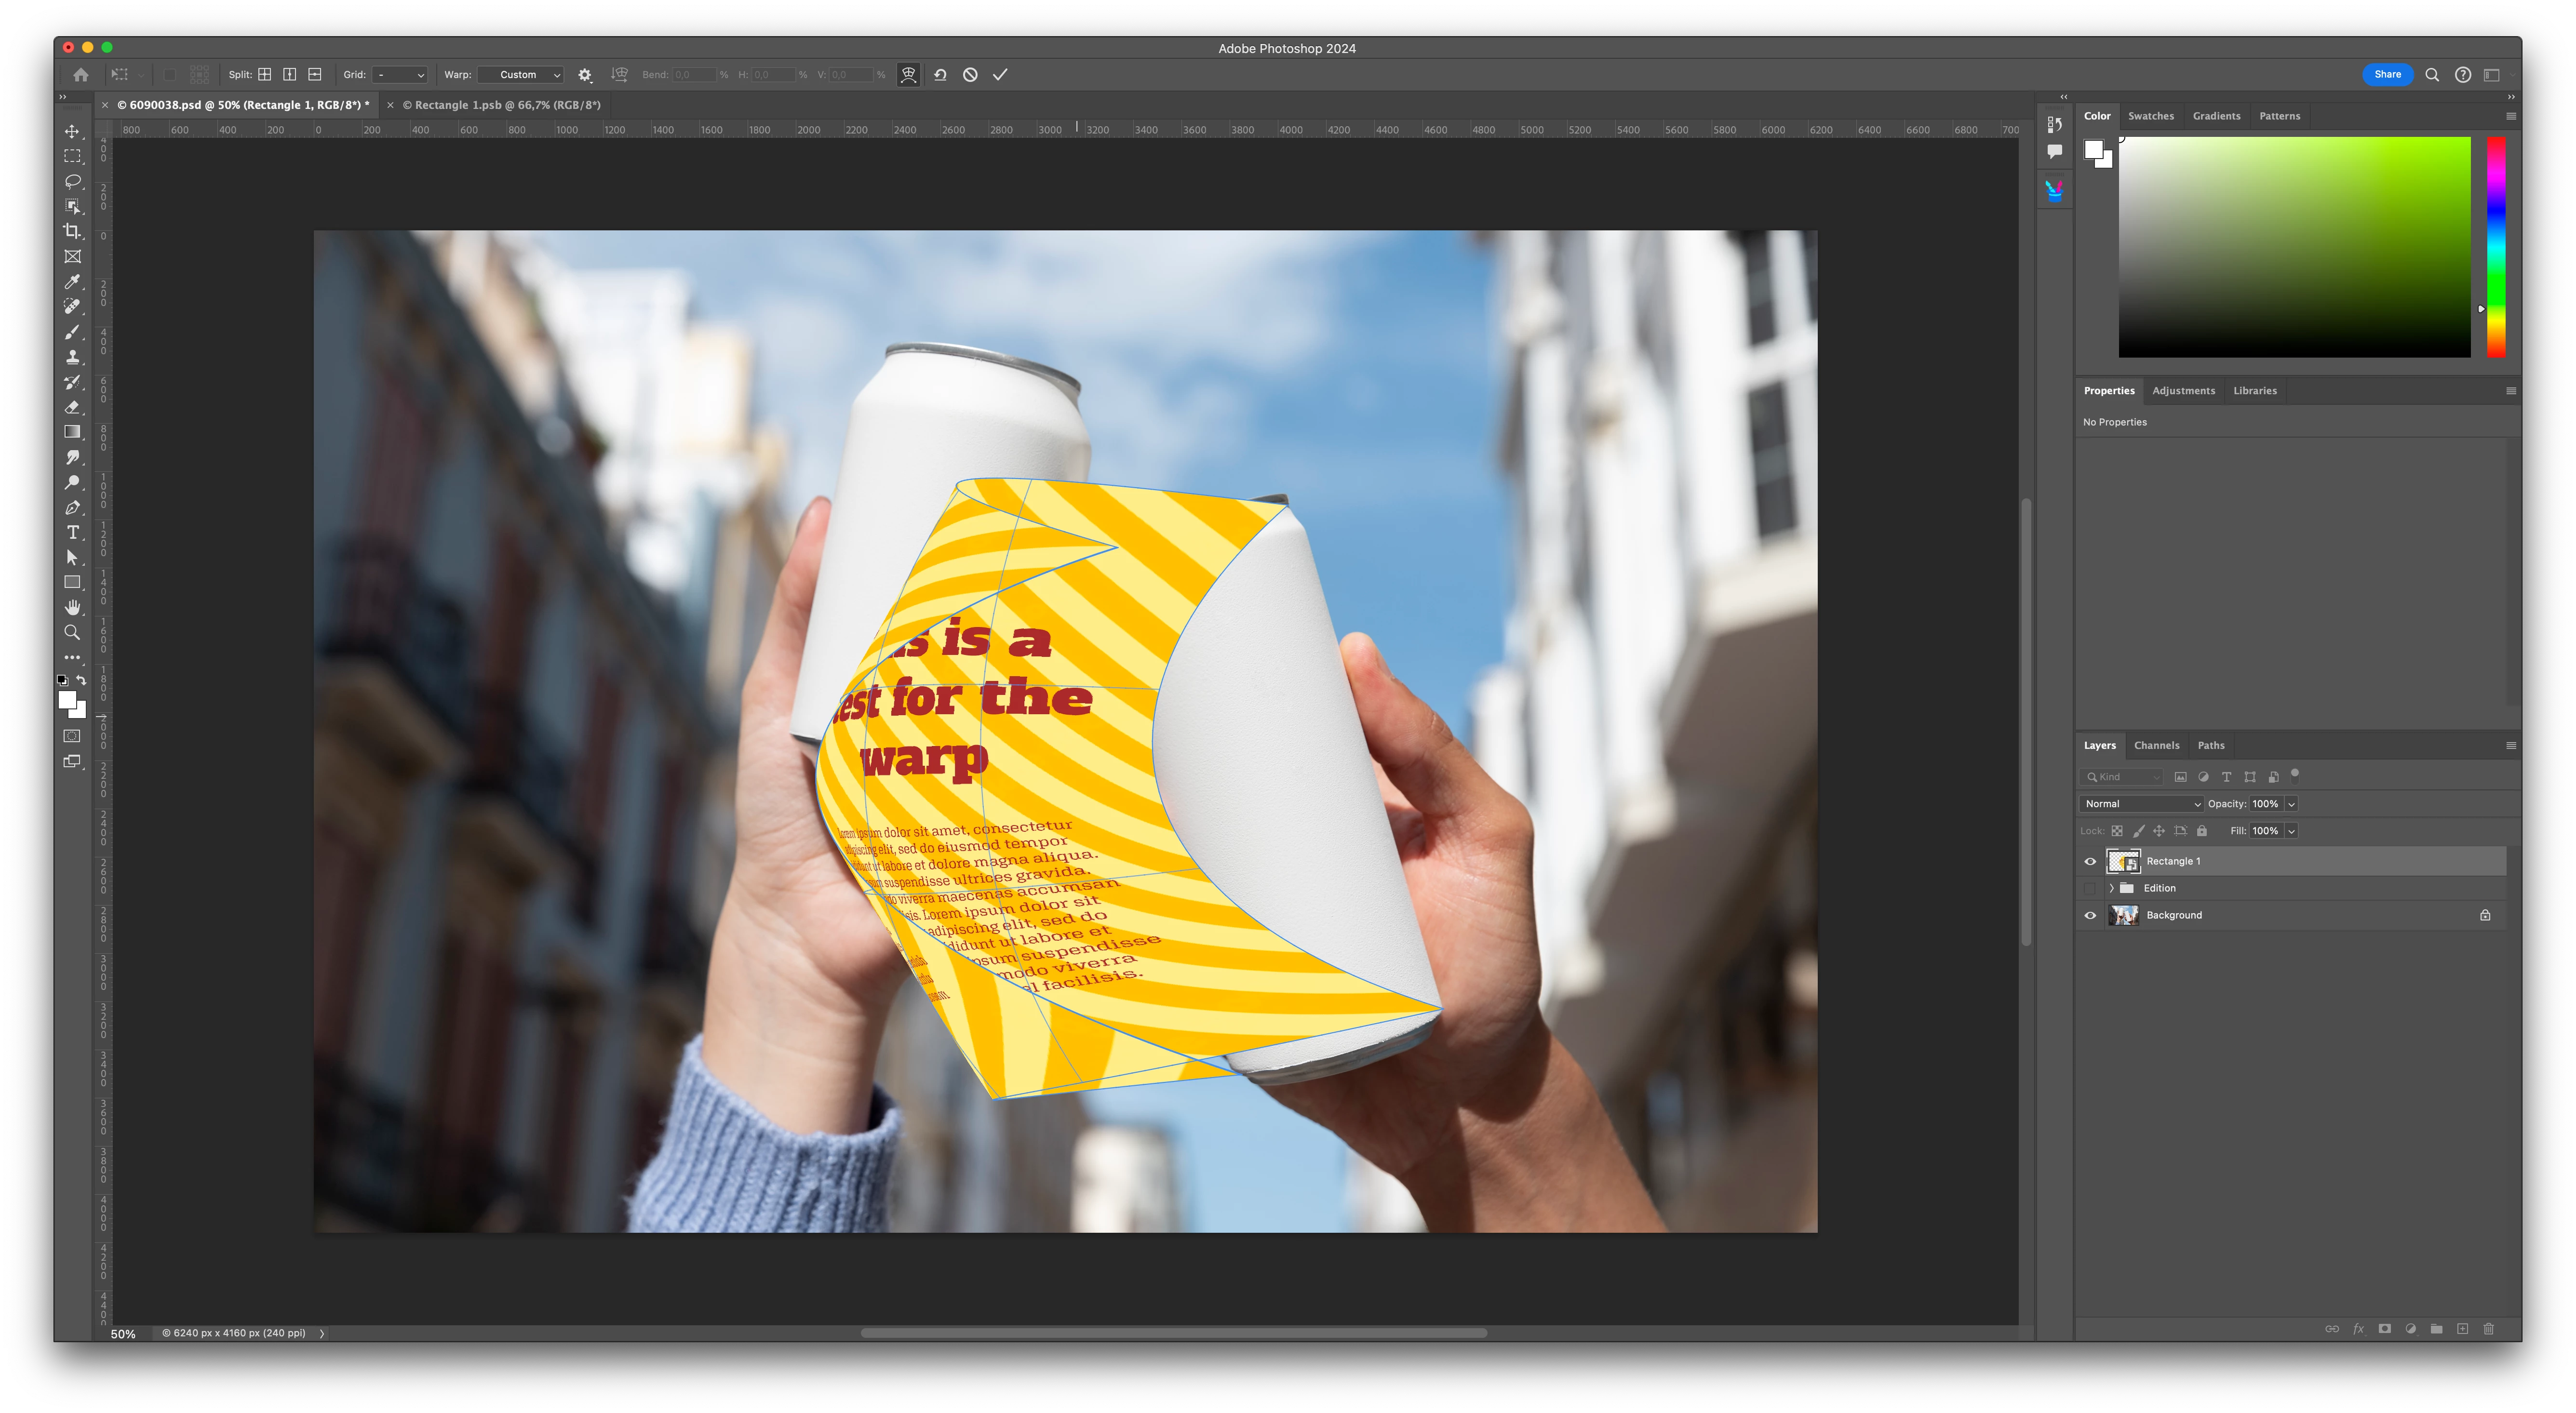
Task: Click the blue Share button
Action: click(2387, 74)
